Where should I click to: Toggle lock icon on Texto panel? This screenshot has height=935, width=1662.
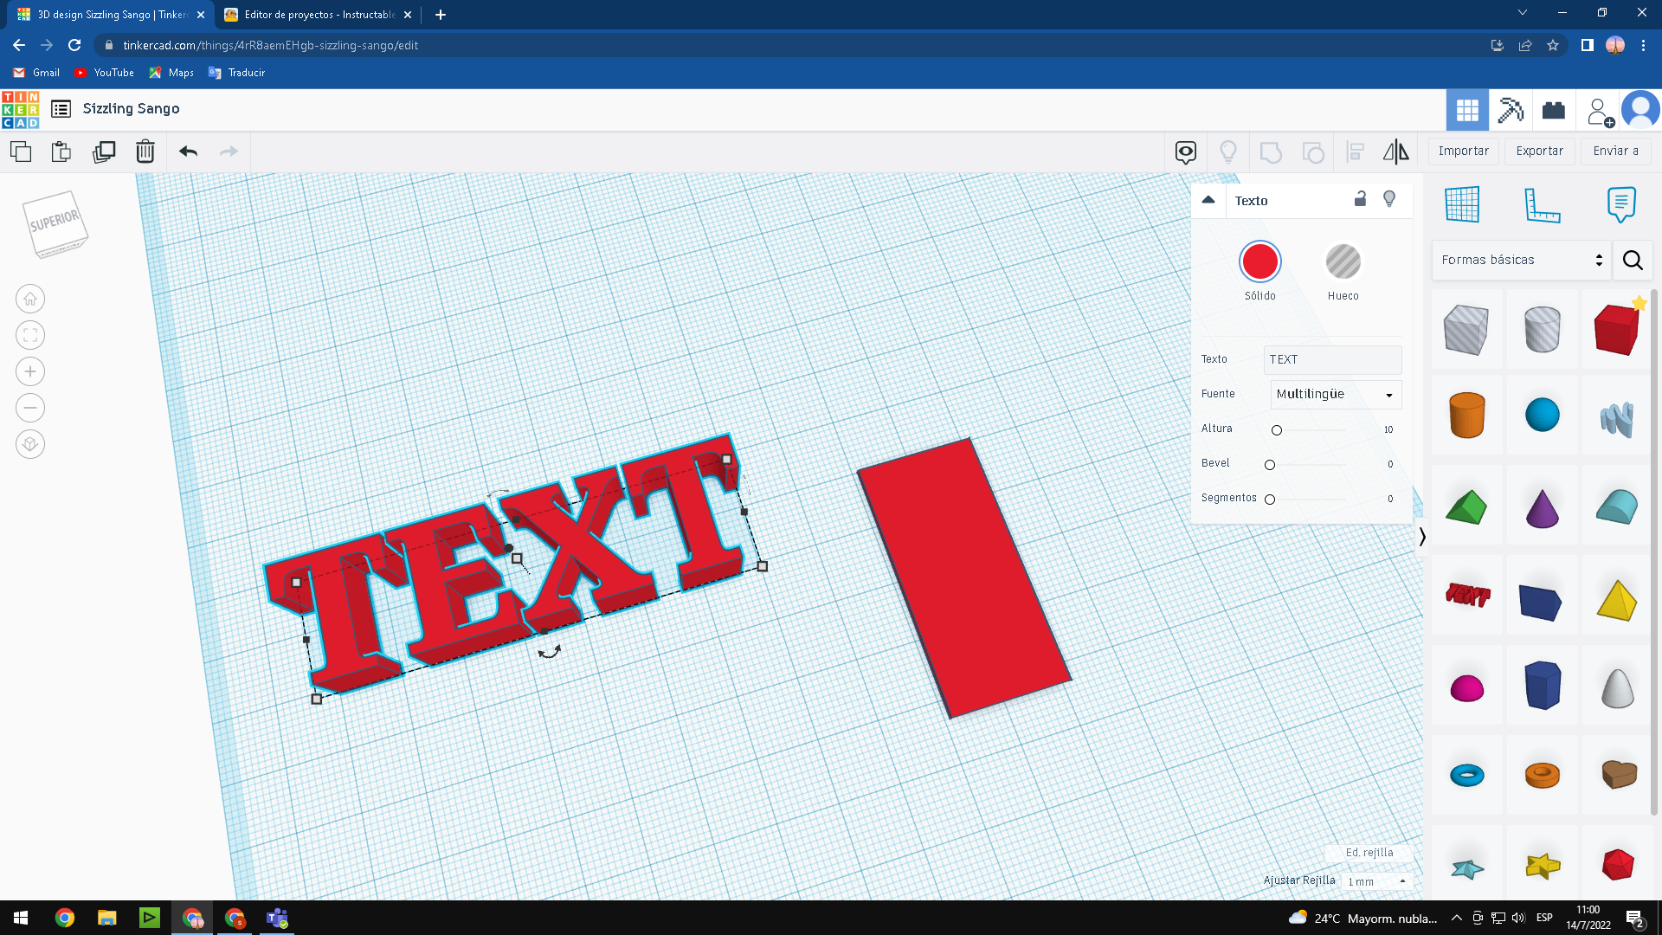[1360, 200]
